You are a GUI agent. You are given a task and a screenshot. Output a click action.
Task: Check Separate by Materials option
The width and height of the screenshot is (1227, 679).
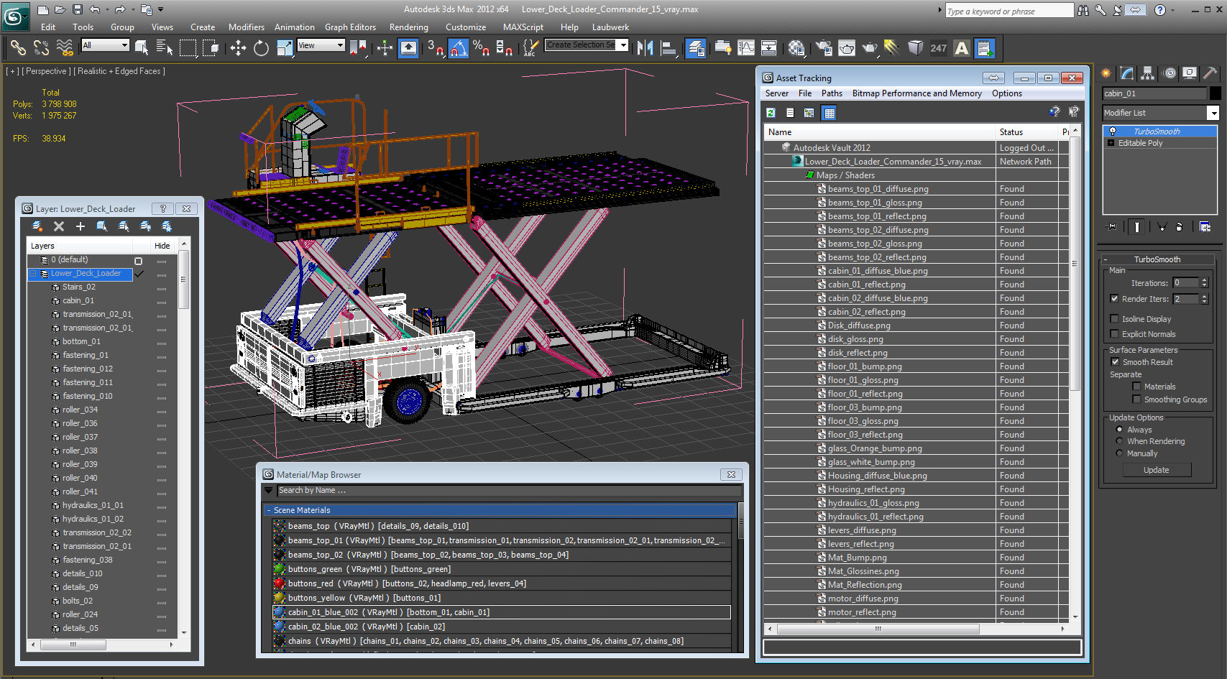[1136, 387]
